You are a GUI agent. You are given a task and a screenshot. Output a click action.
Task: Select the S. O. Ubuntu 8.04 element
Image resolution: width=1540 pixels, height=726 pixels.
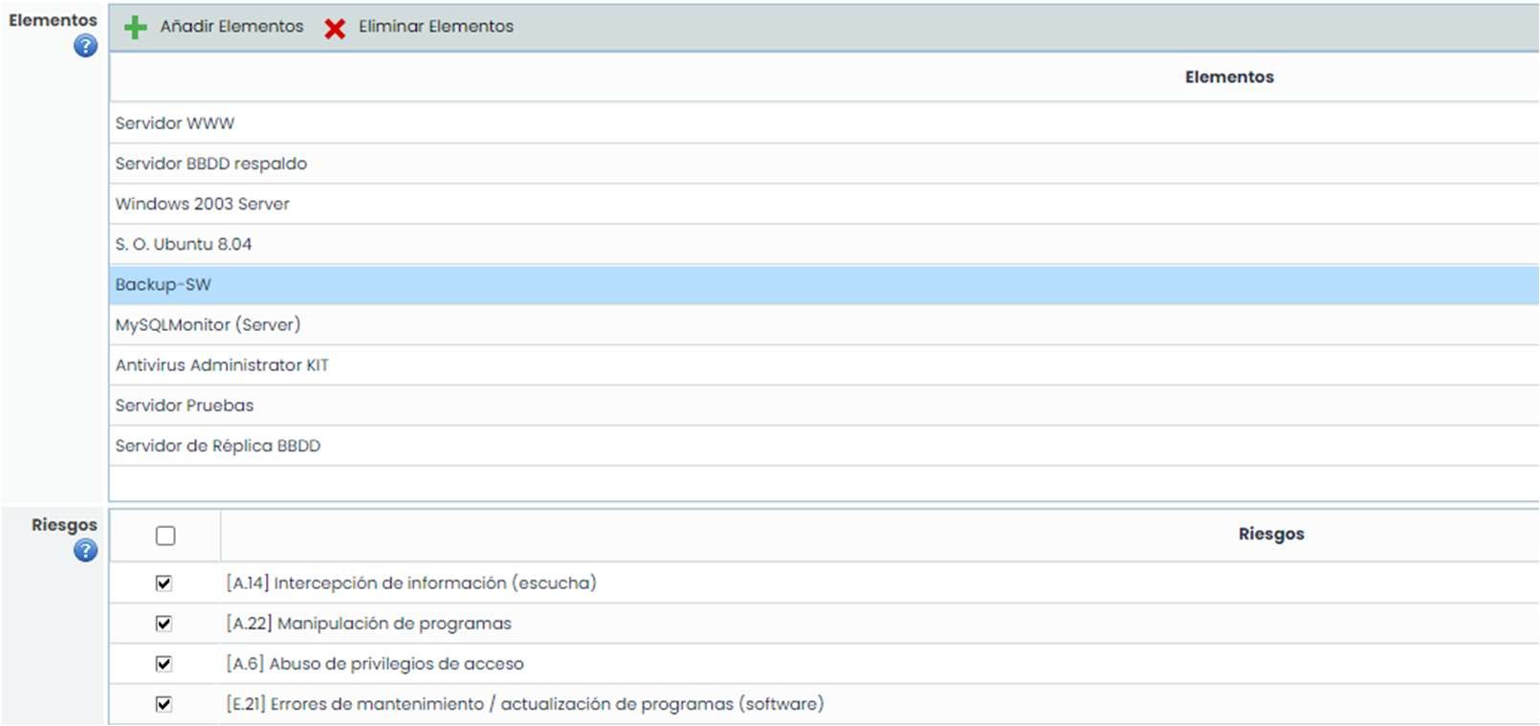pyautogui.click(x=184, y=244)
